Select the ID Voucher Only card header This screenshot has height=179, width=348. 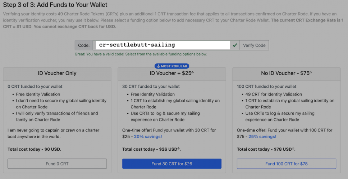(x=57, y=74)
